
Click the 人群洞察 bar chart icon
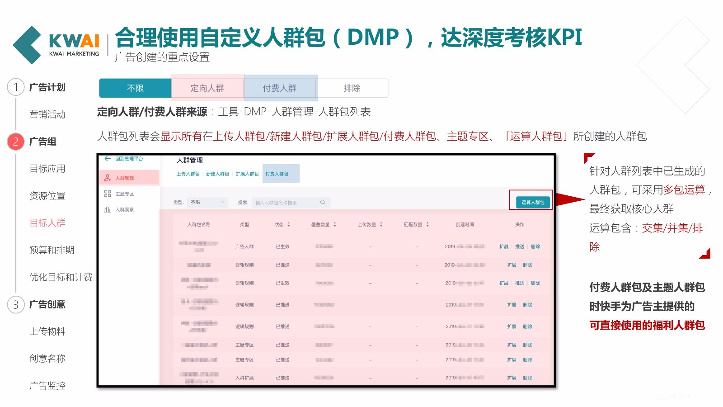pyautogui.click(x=108, y=210)
